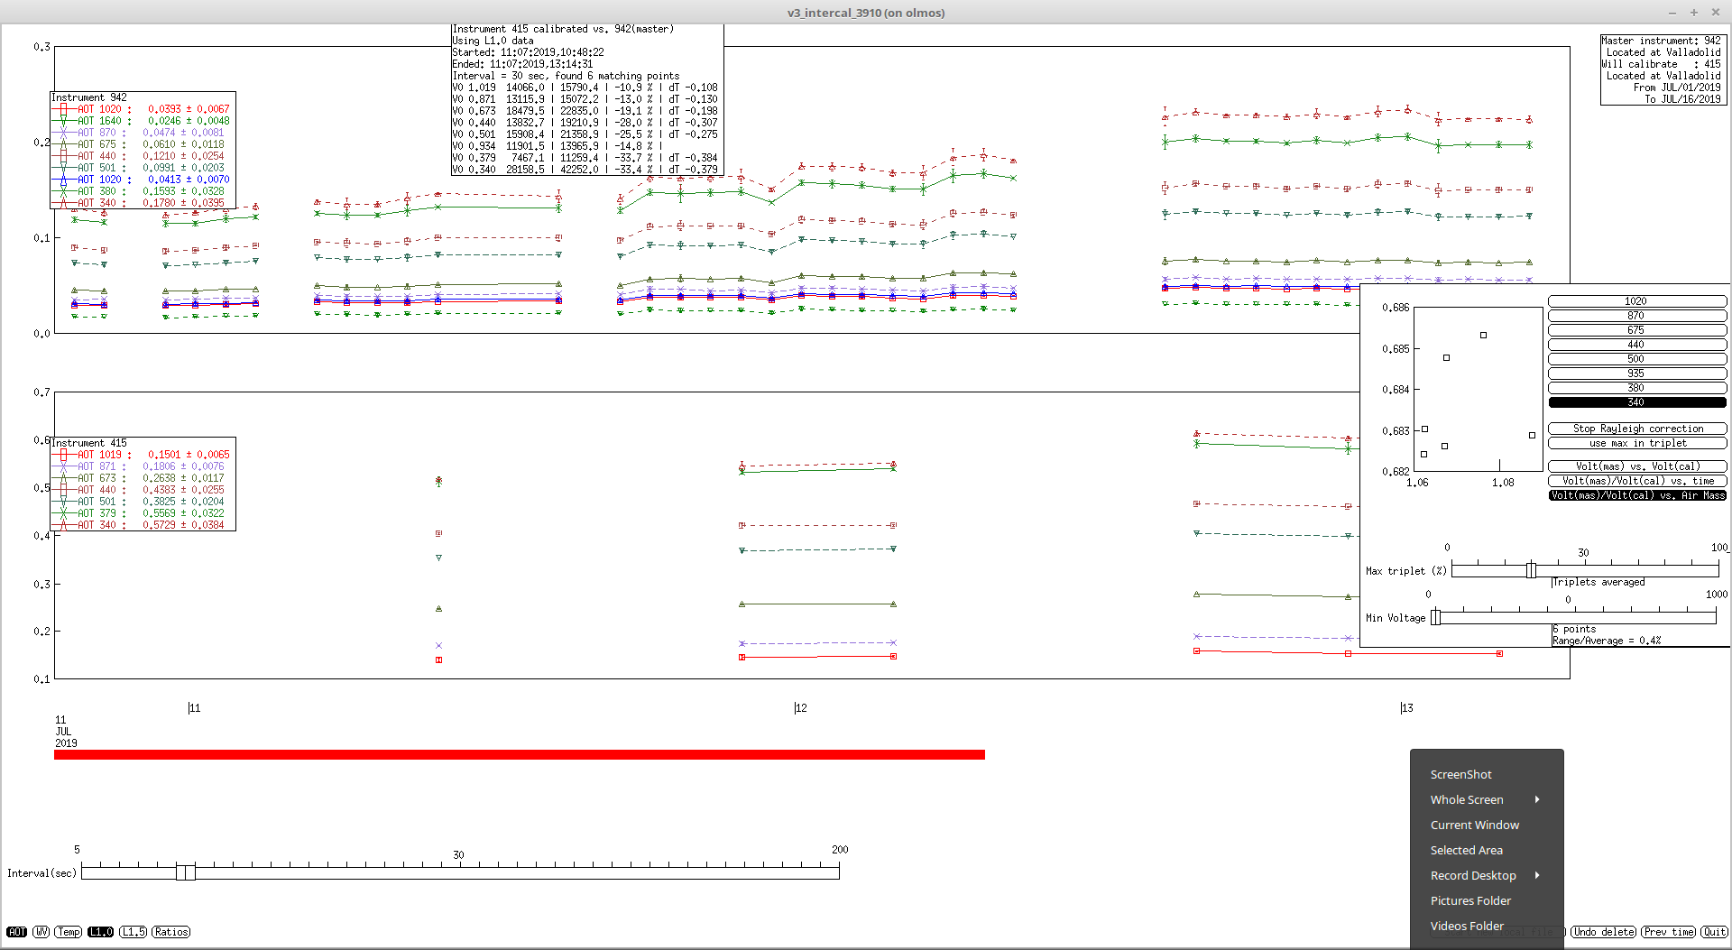Toggle the Temp display button

click(x=69, y=932)
